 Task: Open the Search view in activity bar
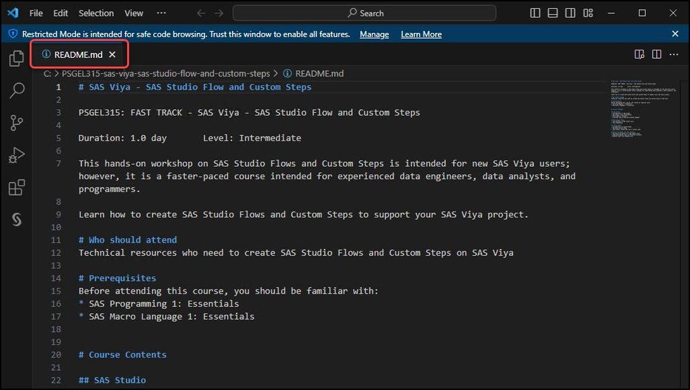(x=17, y=90)
